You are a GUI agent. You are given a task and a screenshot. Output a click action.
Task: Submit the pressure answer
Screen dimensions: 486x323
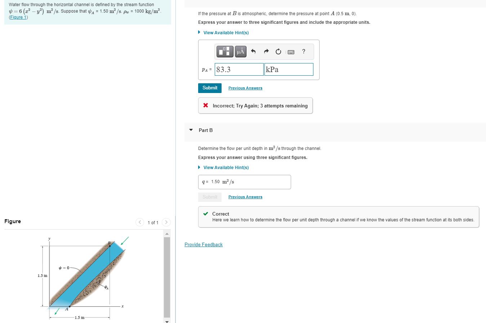210,88
